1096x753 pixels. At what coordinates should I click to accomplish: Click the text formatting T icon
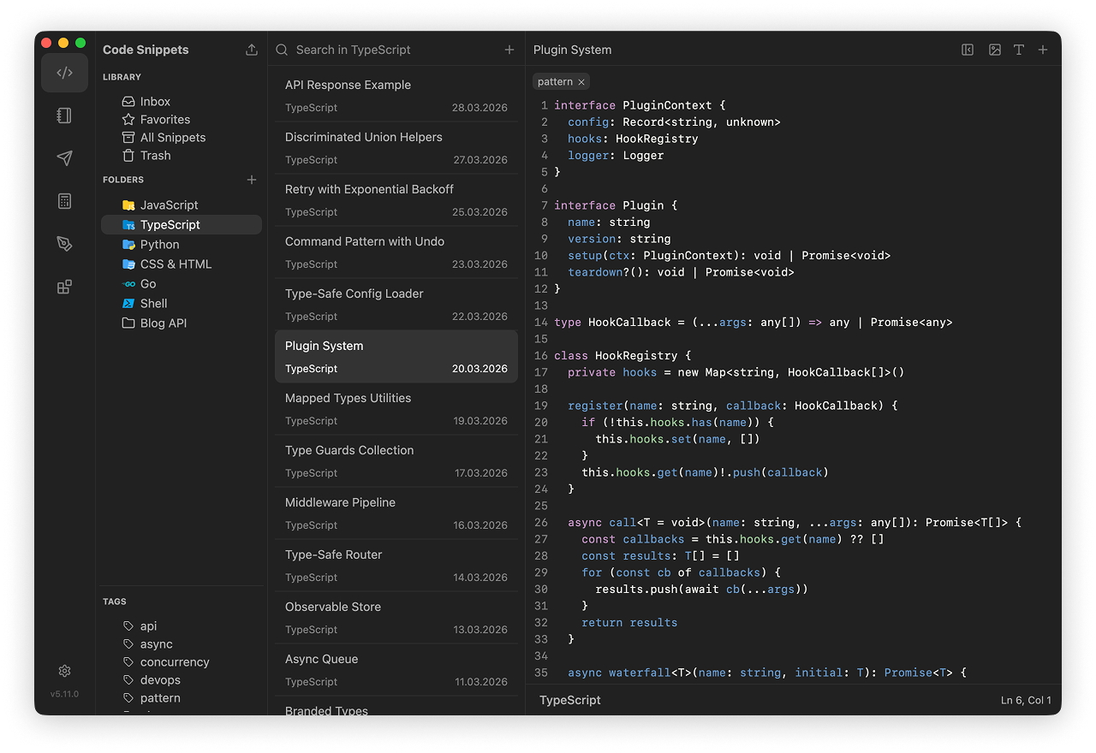[x=1019, y=50]
